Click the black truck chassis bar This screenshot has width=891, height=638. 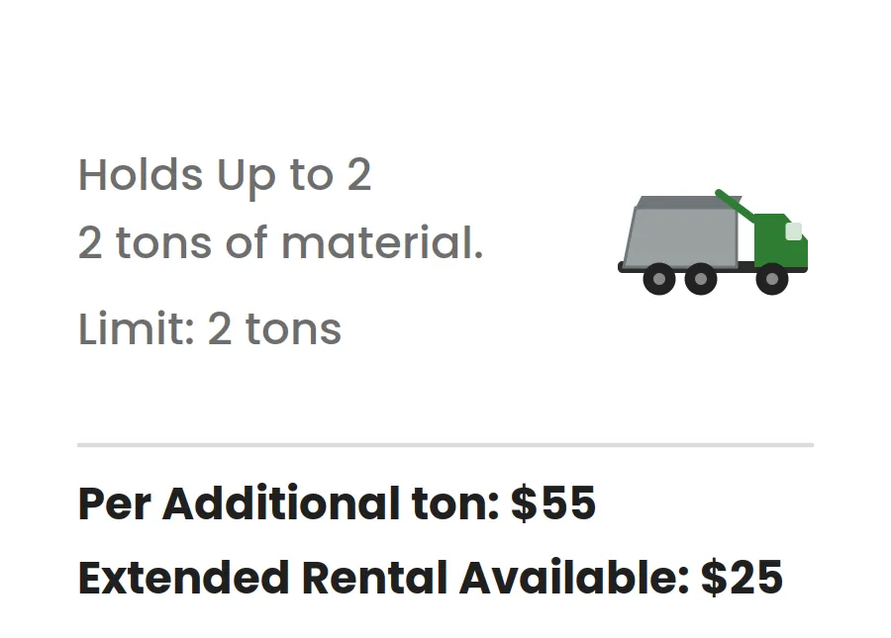pos(713,268)
